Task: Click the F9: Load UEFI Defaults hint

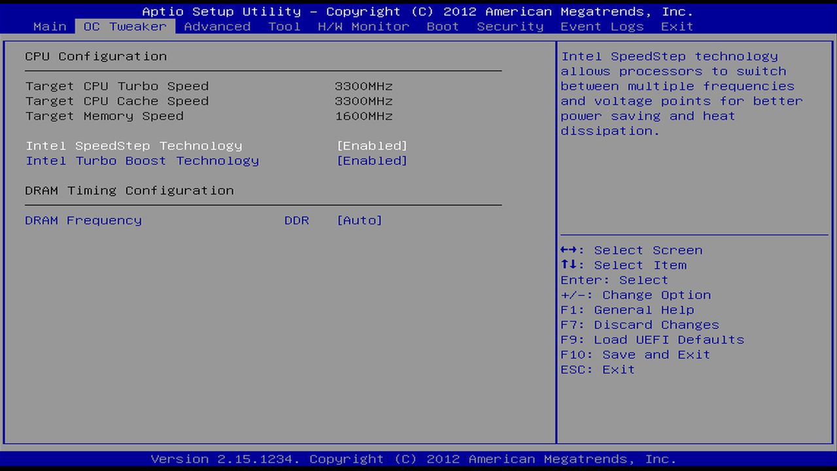Action: pos(653,340)
